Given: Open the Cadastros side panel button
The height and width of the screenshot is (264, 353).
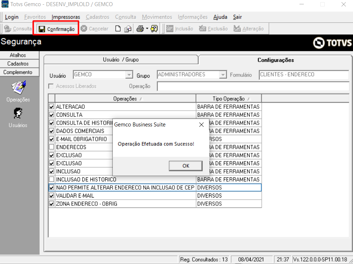Looking at the screenshot, I should pyautogui.click(x=20, y=64).
